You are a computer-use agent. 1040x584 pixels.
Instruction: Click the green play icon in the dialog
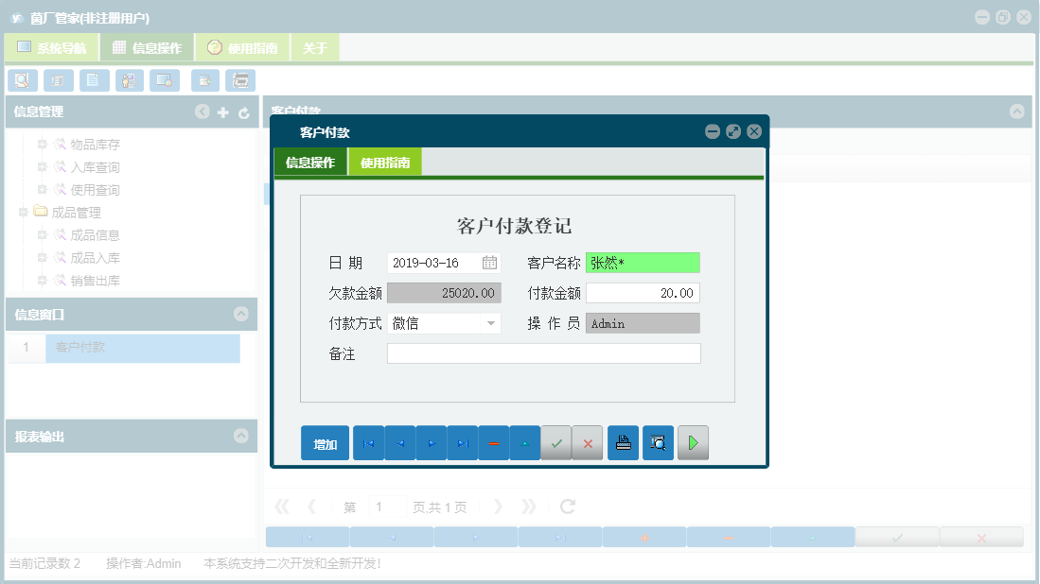tap(693, 442)
